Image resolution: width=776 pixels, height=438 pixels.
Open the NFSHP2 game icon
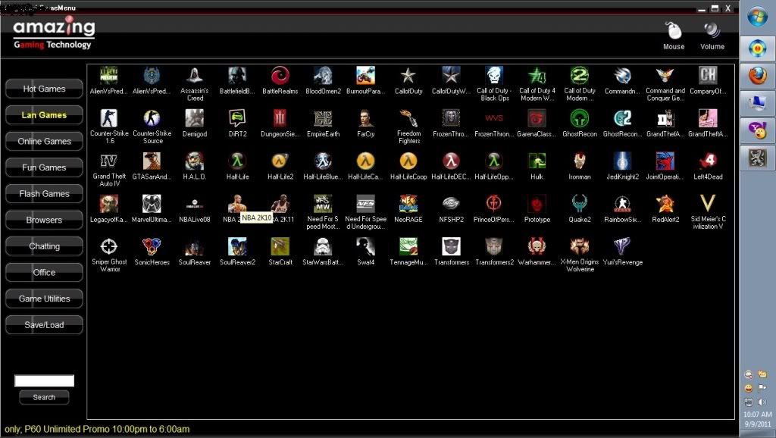452,204
